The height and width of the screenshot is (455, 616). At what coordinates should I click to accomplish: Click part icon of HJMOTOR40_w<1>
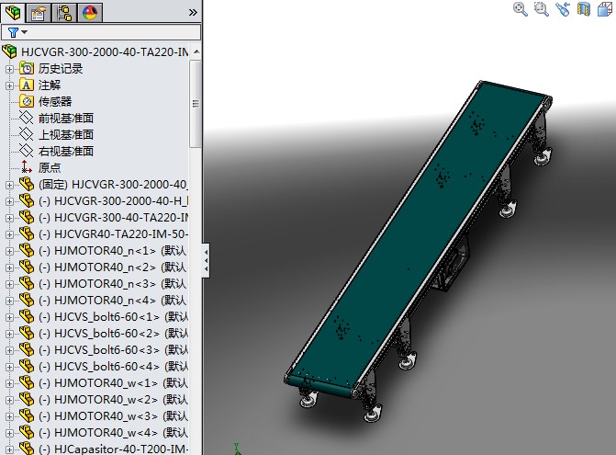tap(27, 382)
